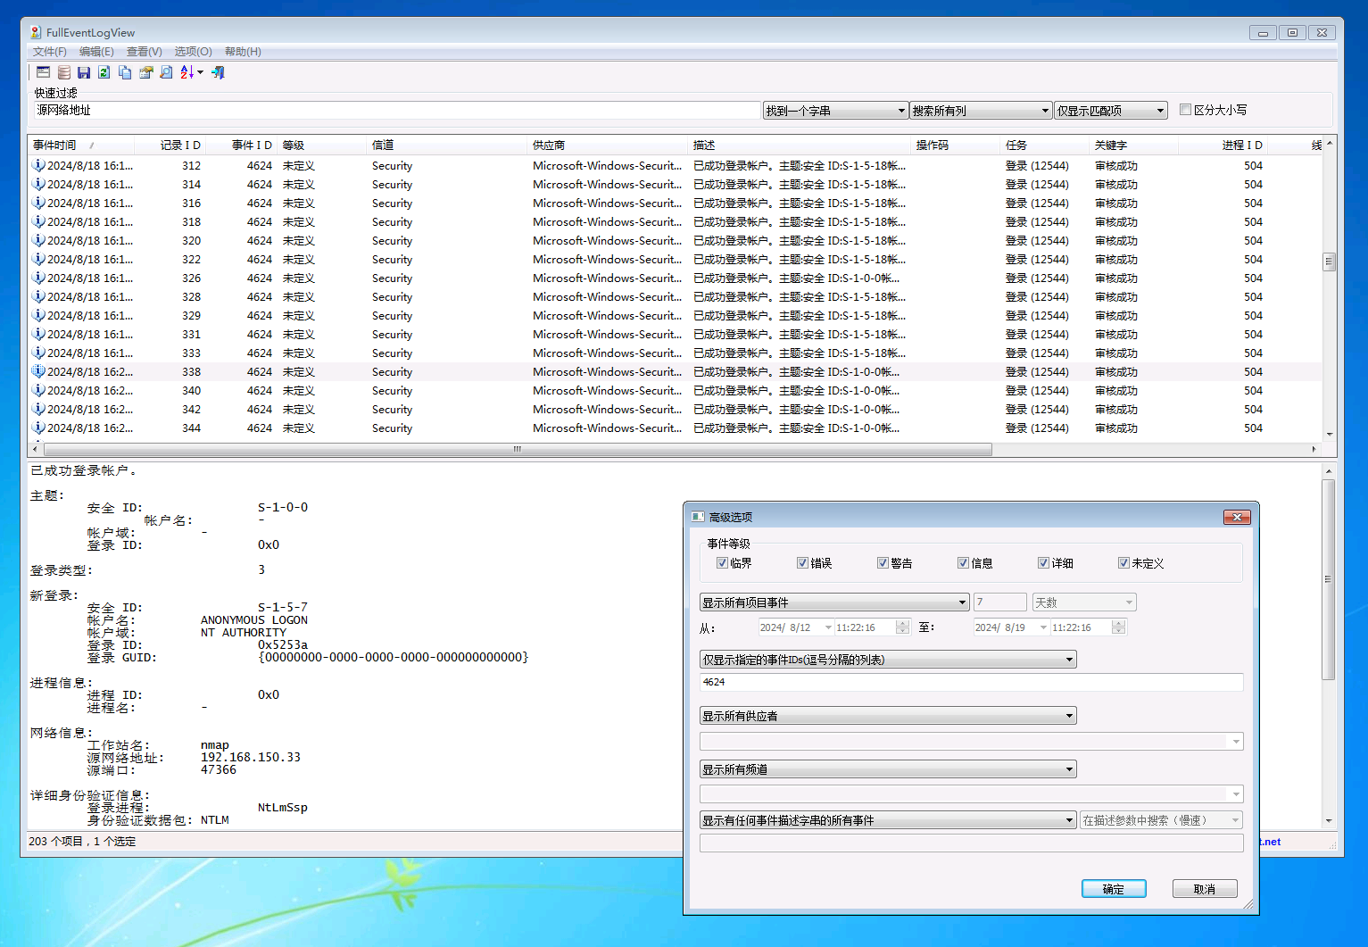Select the row with record ID 326
Screen dimensions: 1368x947
click(675, 278)
